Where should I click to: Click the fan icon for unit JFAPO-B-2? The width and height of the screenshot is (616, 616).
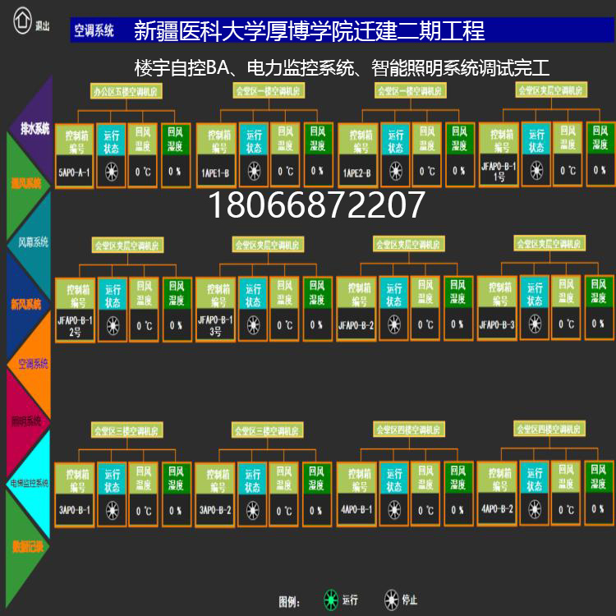[395, 324]
